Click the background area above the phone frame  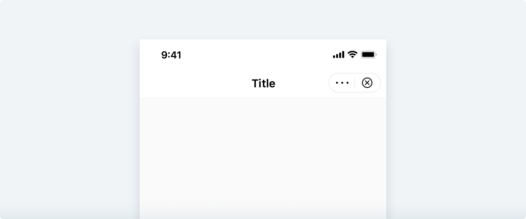(x=263, y=20)
